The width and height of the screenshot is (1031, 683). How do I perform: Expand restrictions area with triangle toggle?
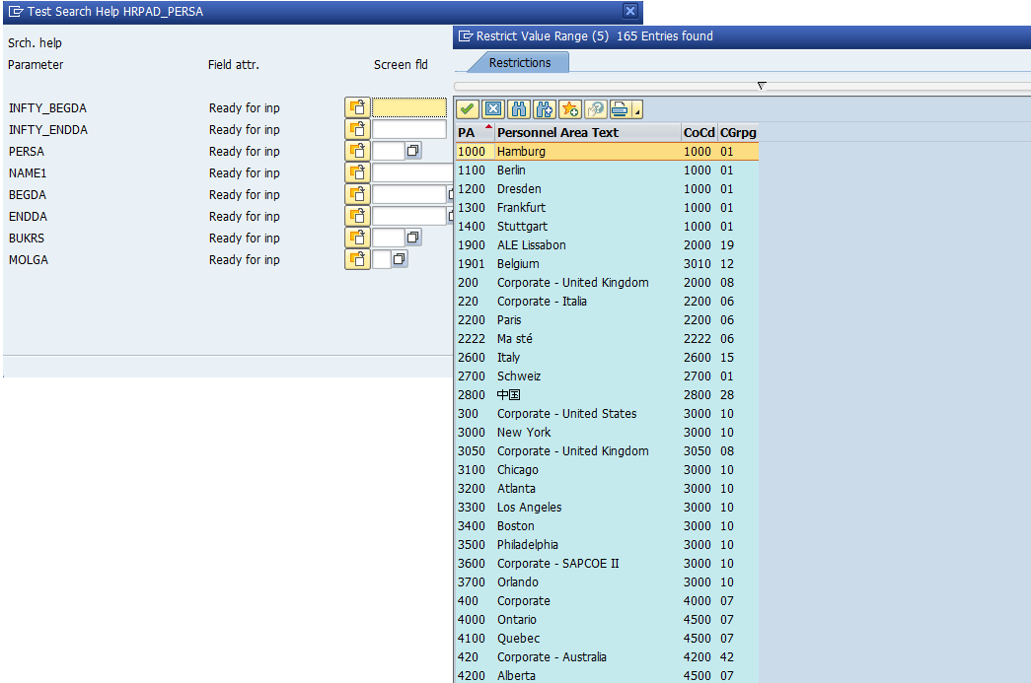point(762,86)
